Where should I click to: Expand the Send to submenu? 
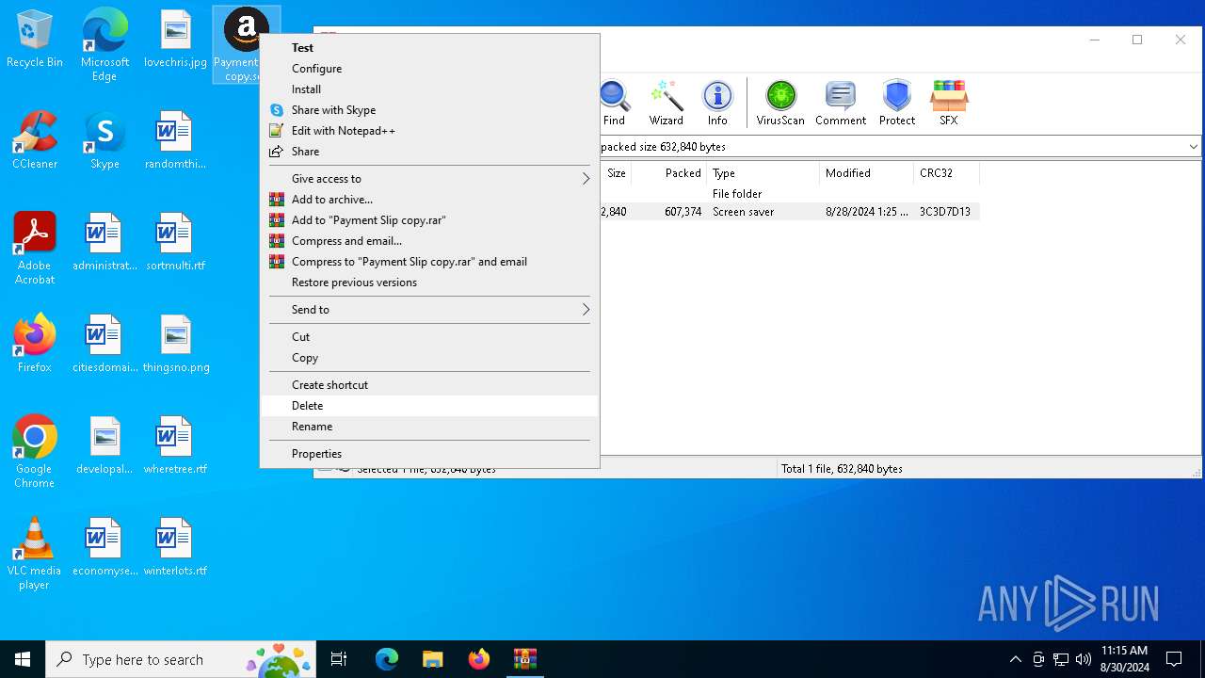[429, 310]
